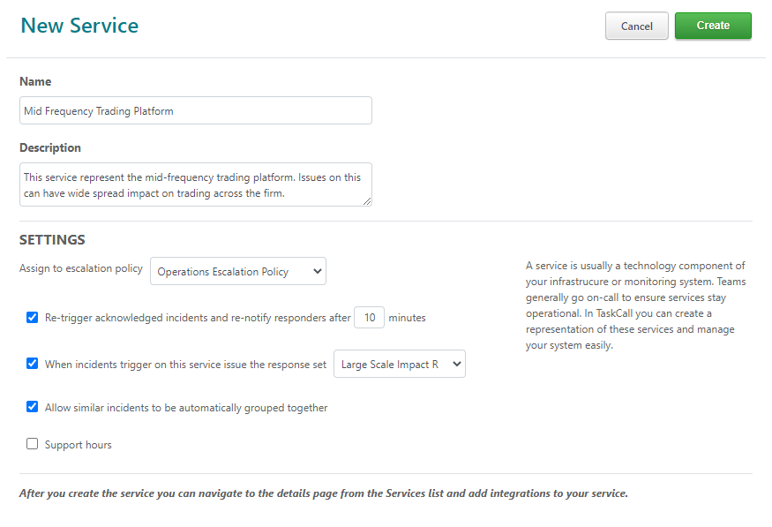Expand the escalation policy dropdown chevron
This screenshot has height=527, width=772.
click(x=318, y=271)
